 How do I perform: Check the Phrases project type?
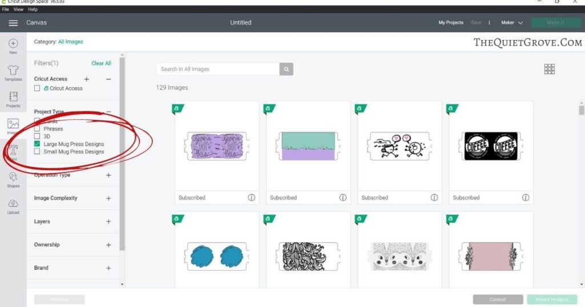click(x=37, y=128)
